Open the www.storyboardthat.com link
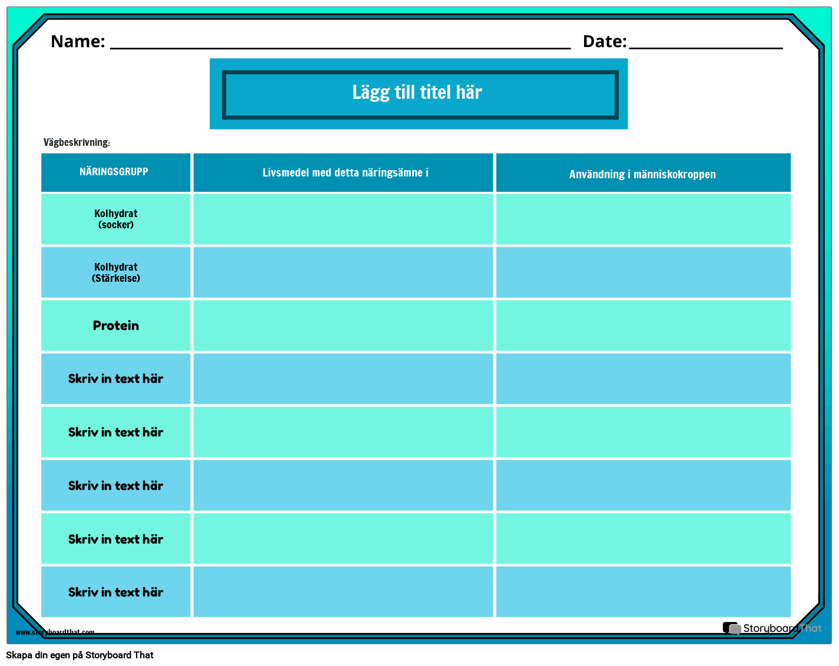This screenshot has width=839, height=666. click(55, 632)
